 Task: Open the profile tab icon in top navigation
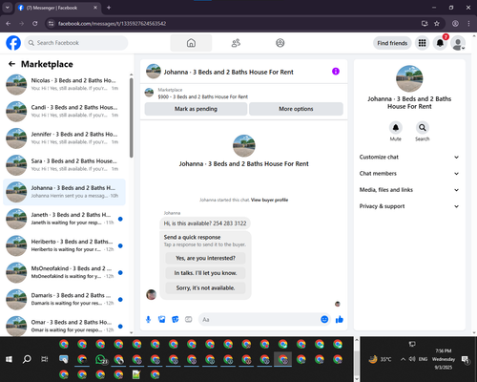pyautogui.click(x=280, y=43)
